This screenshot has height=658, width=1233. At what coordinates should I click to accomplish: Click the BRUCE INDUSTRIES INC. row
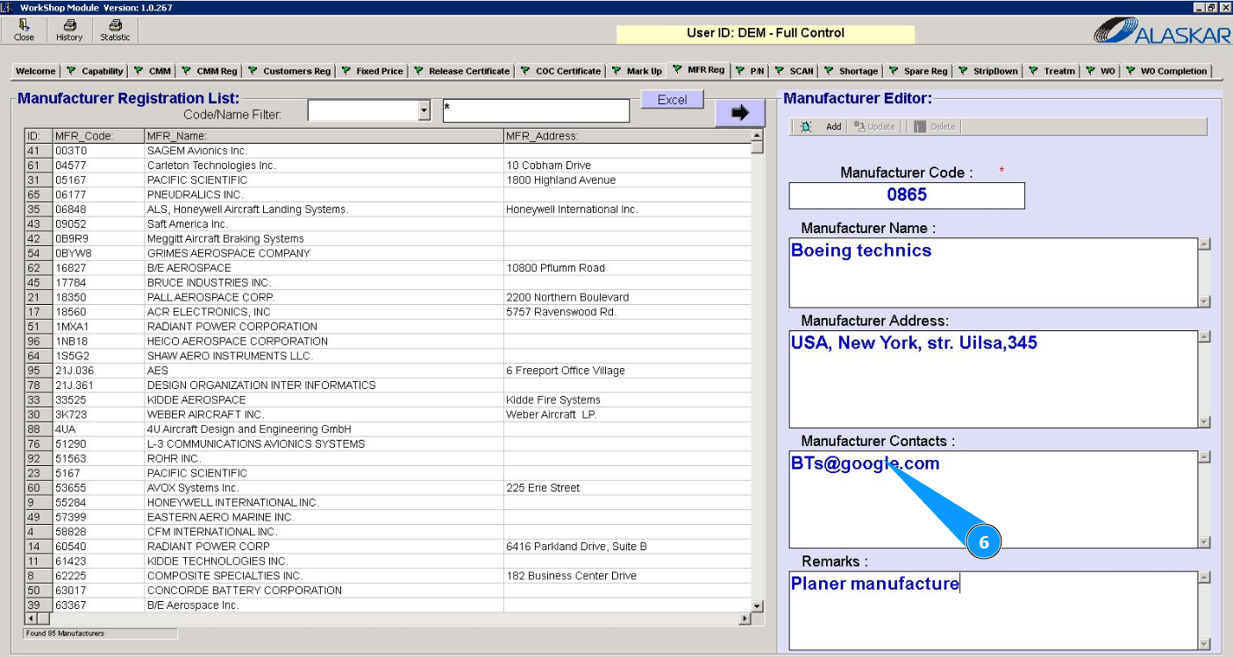point(388,283)
